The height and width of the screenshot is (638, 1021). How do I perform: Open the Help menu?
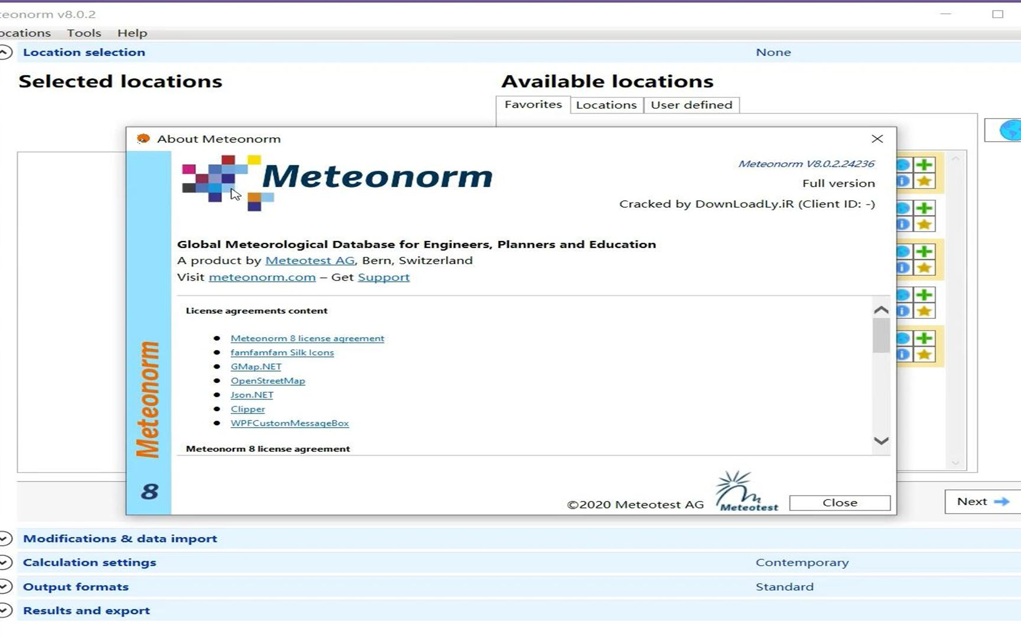pyautogui.click(x=132, y=33)
